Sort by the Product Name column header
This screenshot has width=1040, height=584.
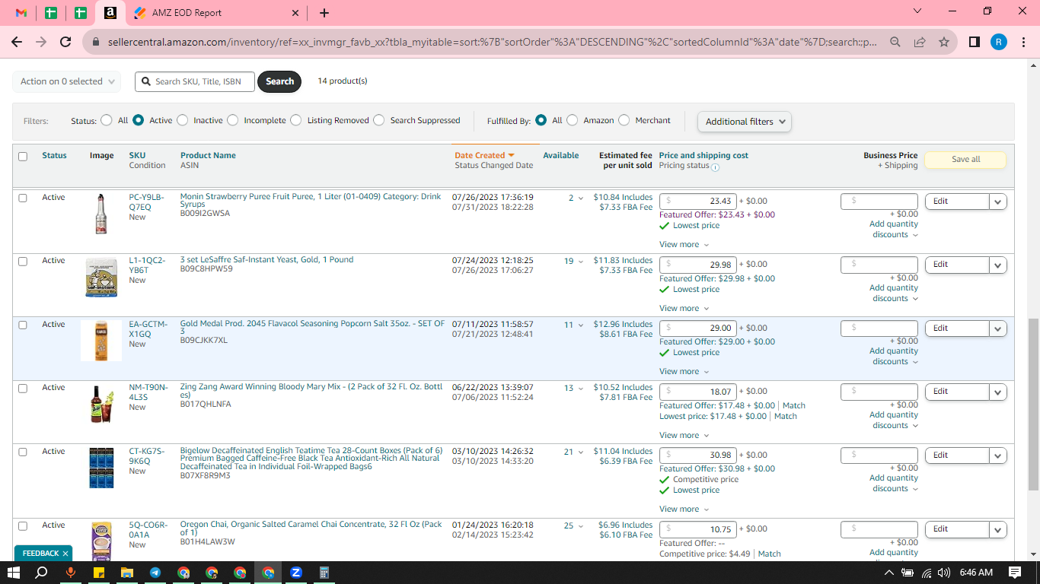208,155
